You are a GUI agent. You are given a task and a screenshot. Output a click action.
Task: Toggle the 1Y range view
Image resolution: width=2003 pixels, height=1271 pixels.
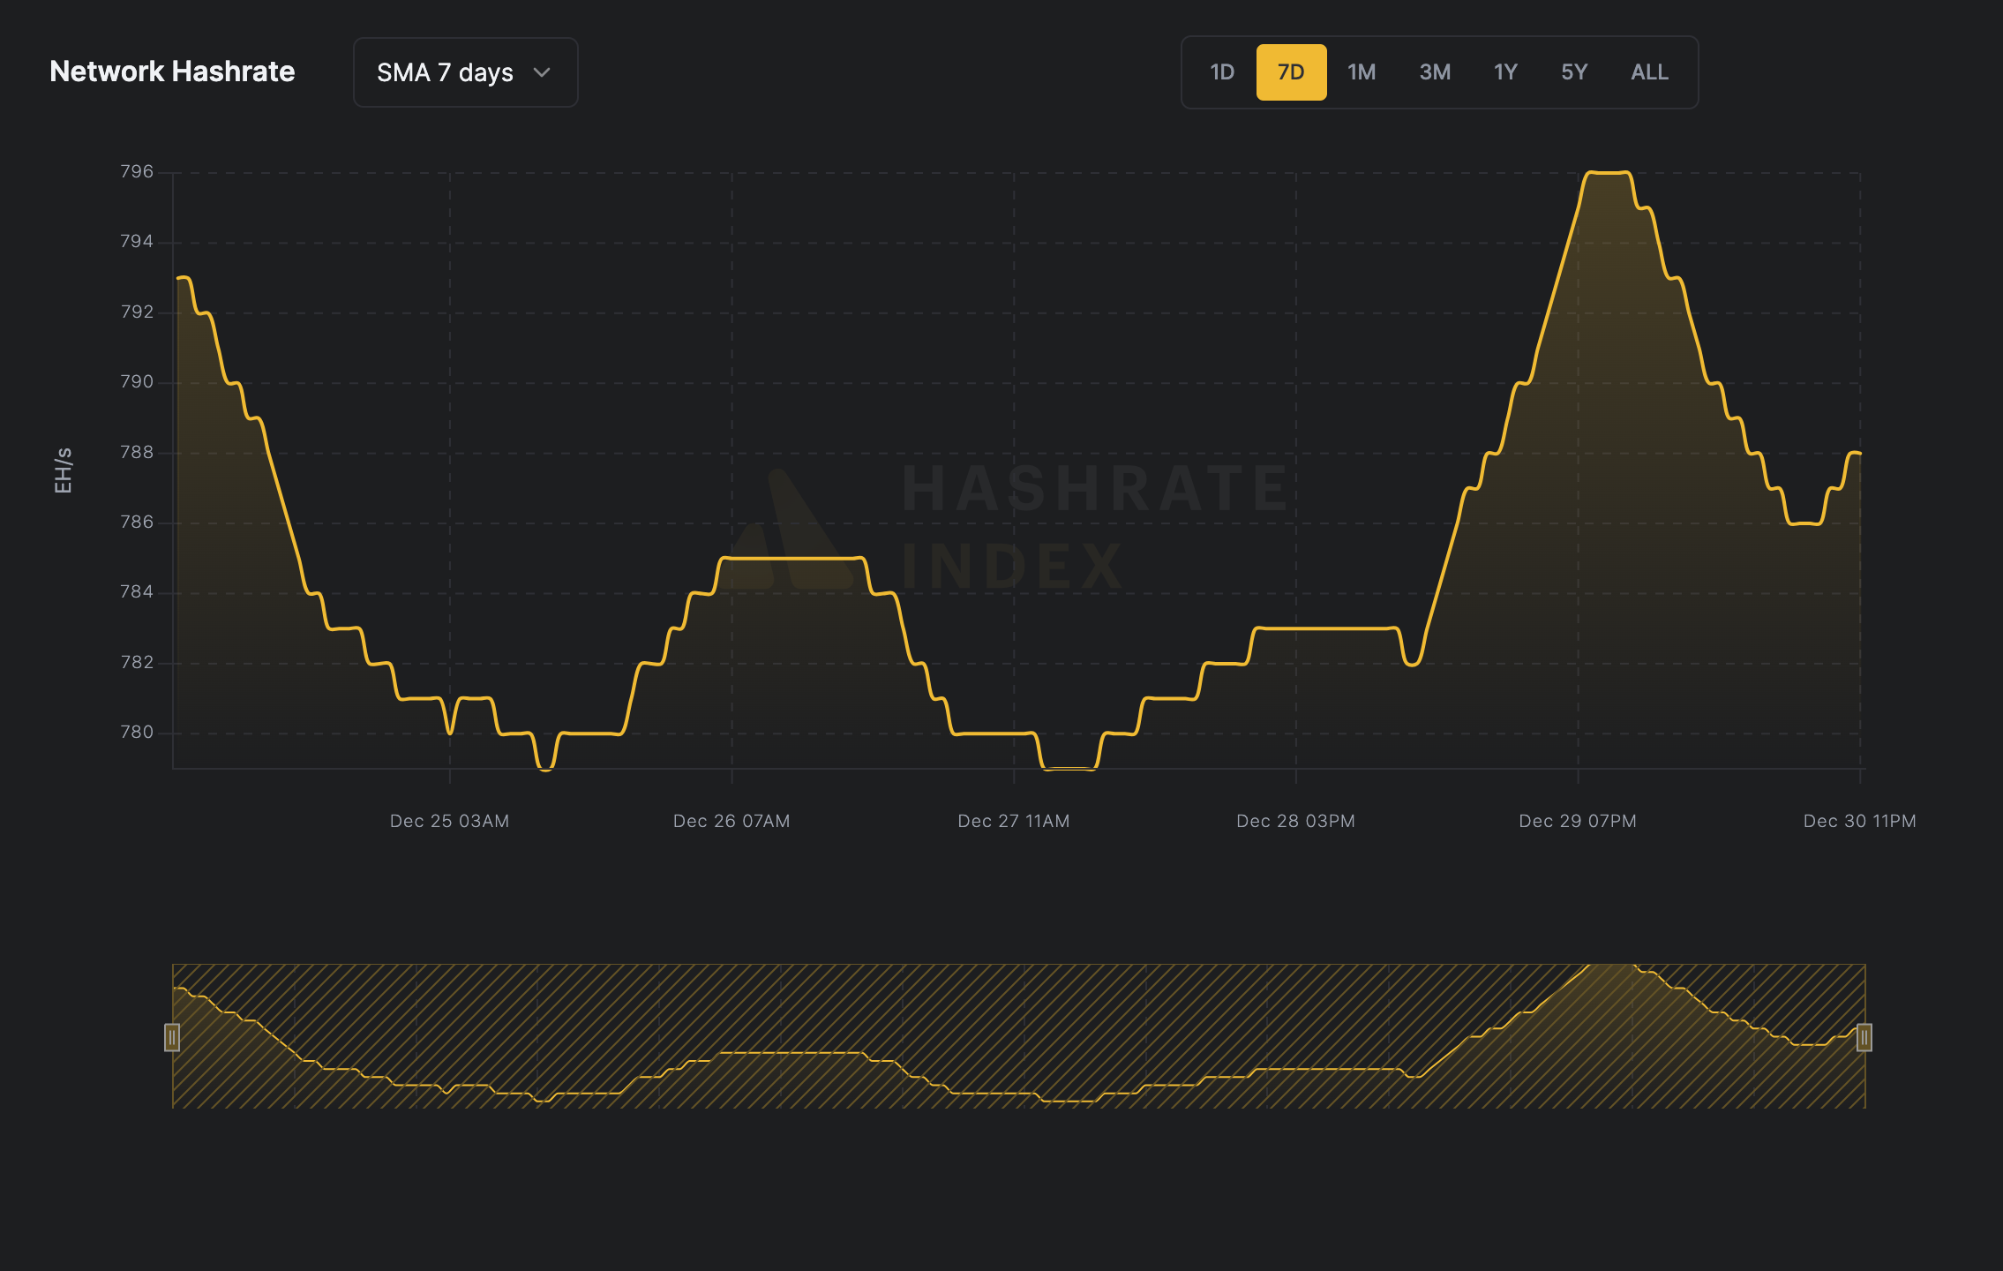[1504, 72]
